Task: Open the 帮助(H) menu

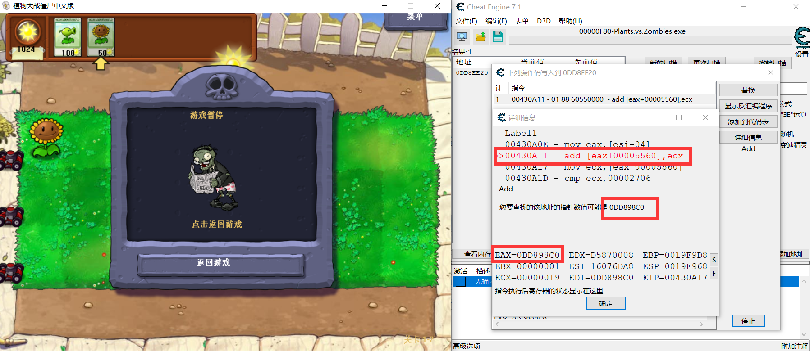Action: pos(570,21)
